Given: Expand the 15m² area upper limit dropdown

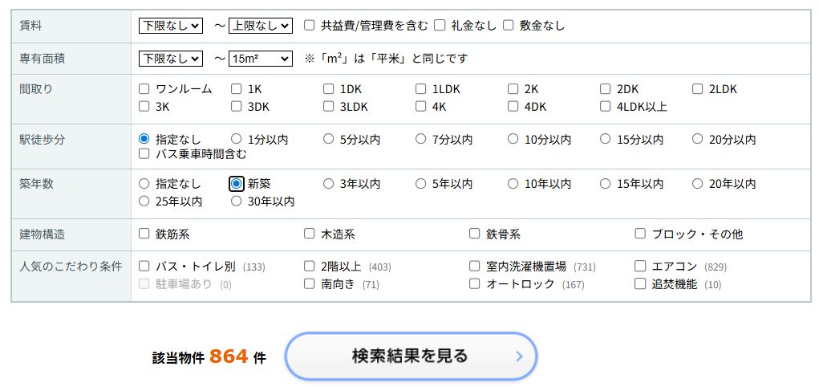Looking at the screenshot, I should (x=261, y=58).
